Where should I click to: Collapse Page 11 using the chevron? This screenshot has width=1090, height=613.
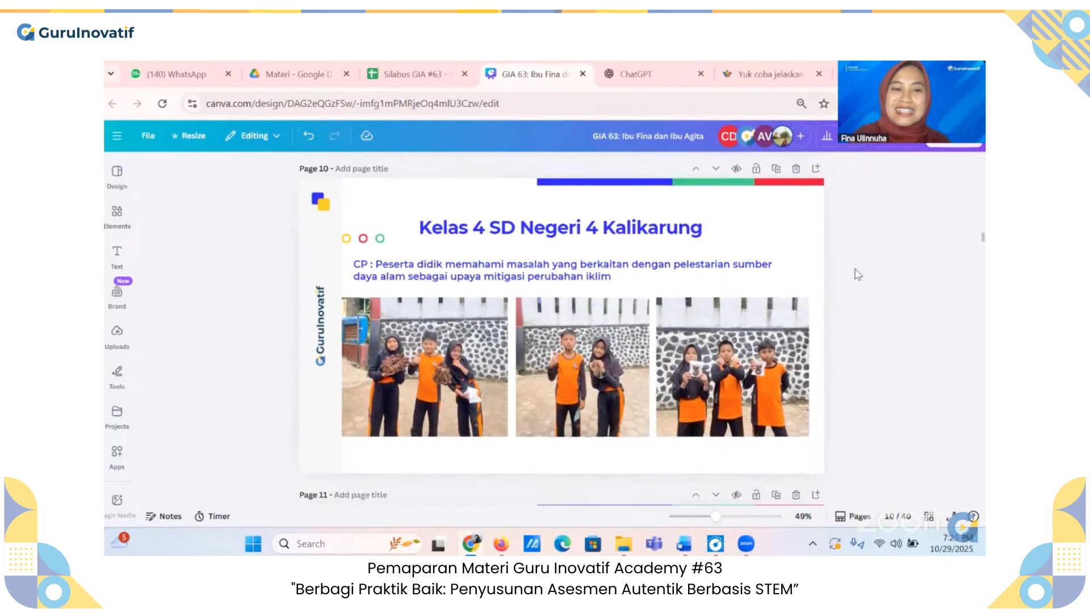[695, 494]
